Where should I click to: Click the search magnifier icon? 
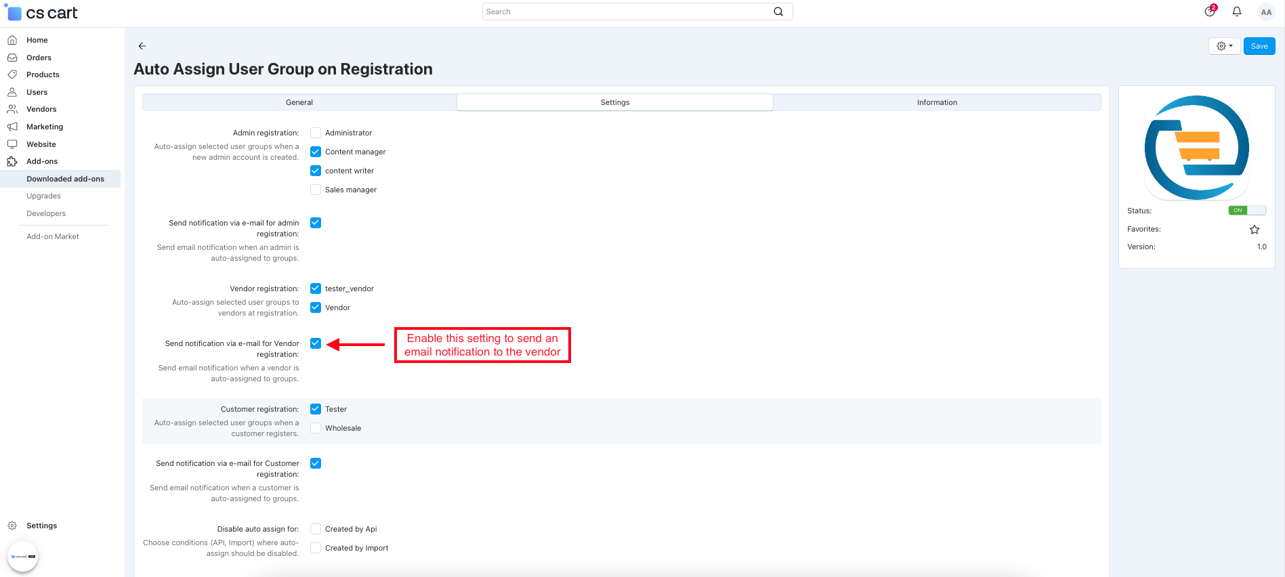(778, 12)
